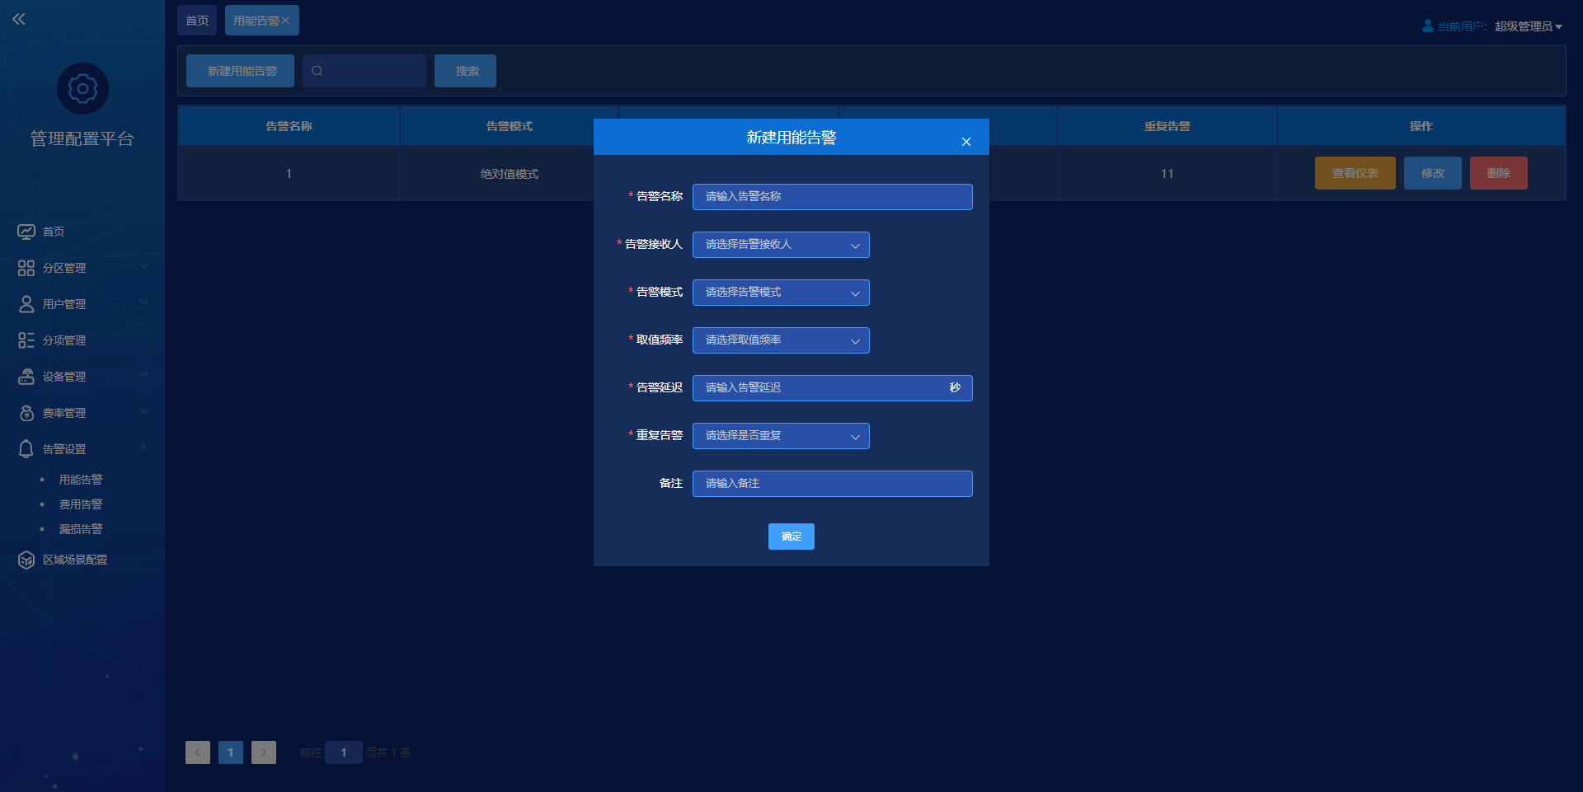
Task: Select page 1 in pagination
Action: pos(231,752)
